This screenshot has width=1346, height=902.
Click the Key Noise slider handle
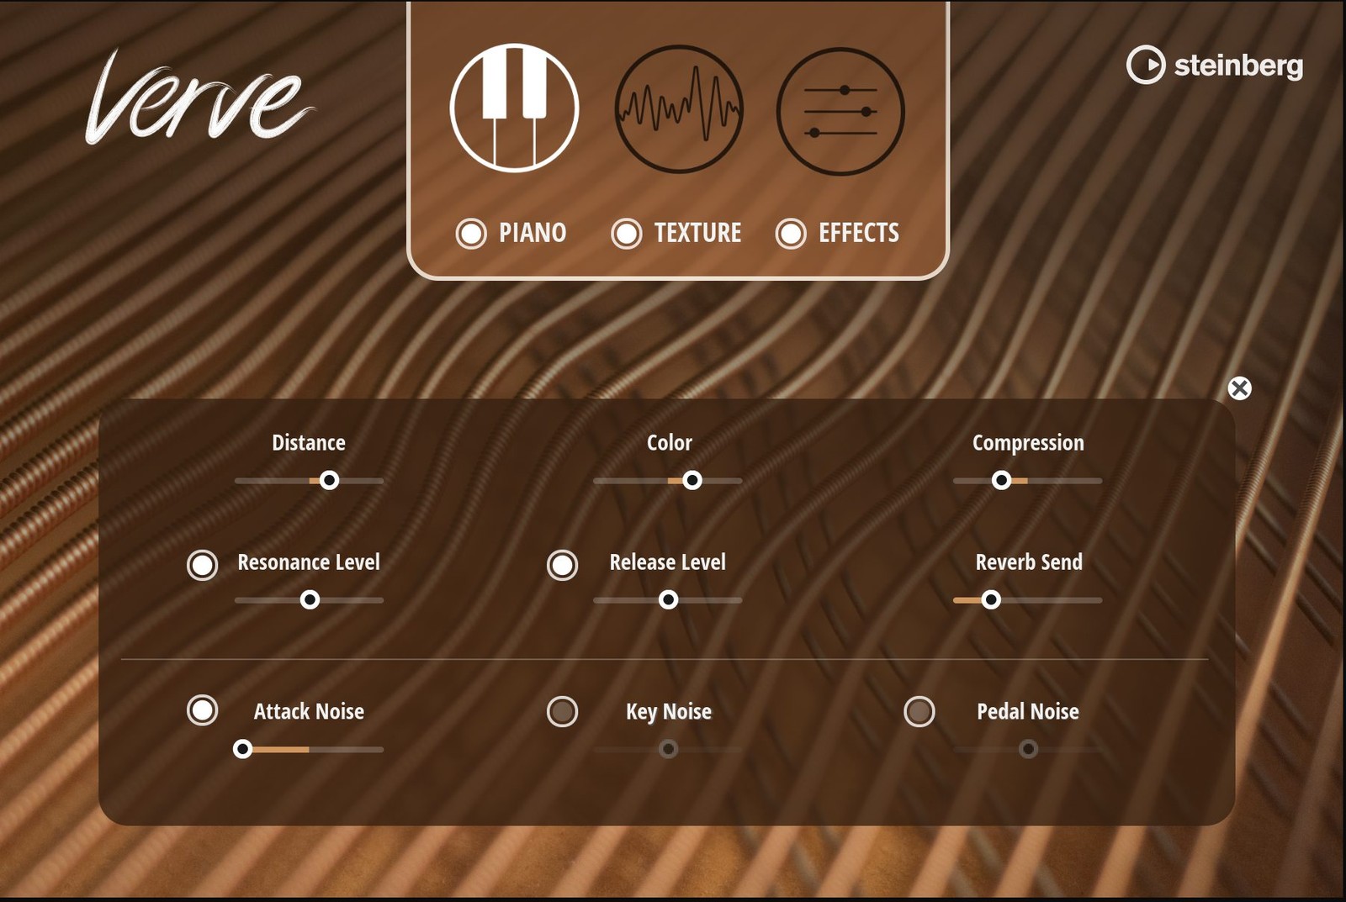point(669,749)
